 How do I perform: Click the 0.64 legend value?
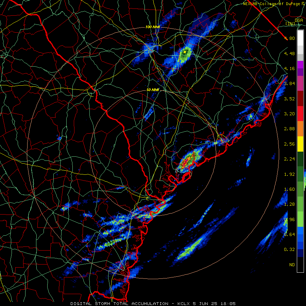(x=289, y=234)
